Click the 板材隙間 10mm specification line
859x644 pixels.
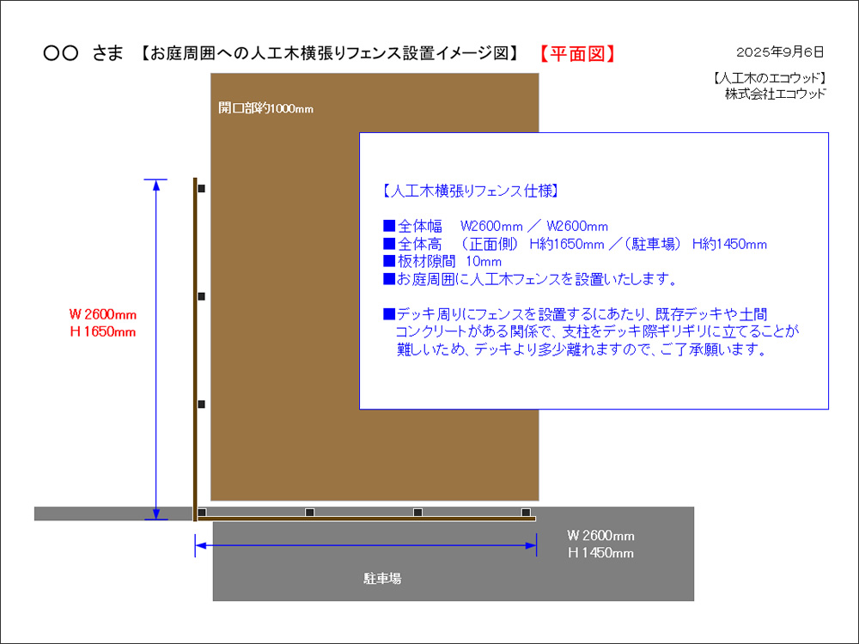[442, 262]
